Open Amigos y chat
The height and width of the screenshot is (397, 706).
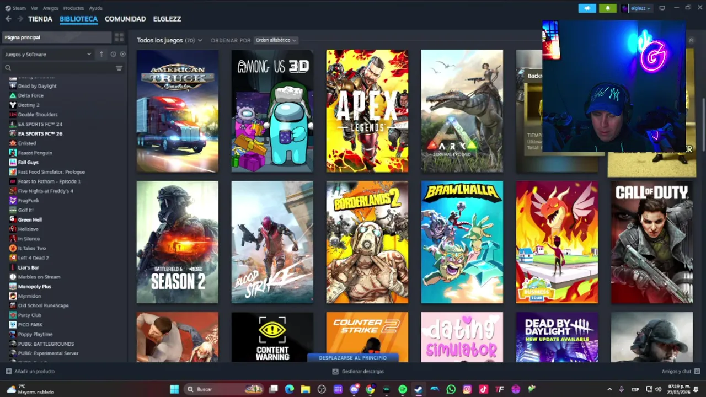(680, 372)
